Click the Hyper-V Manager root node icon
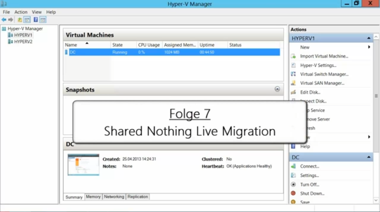Image resolution: width=380 pixels, height=212 pixels. pyautogui.click(x=4, y=29)
